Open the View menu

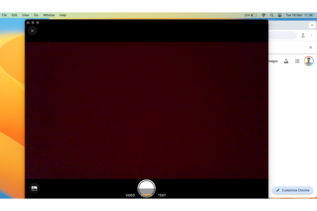(x=26, y=15)
